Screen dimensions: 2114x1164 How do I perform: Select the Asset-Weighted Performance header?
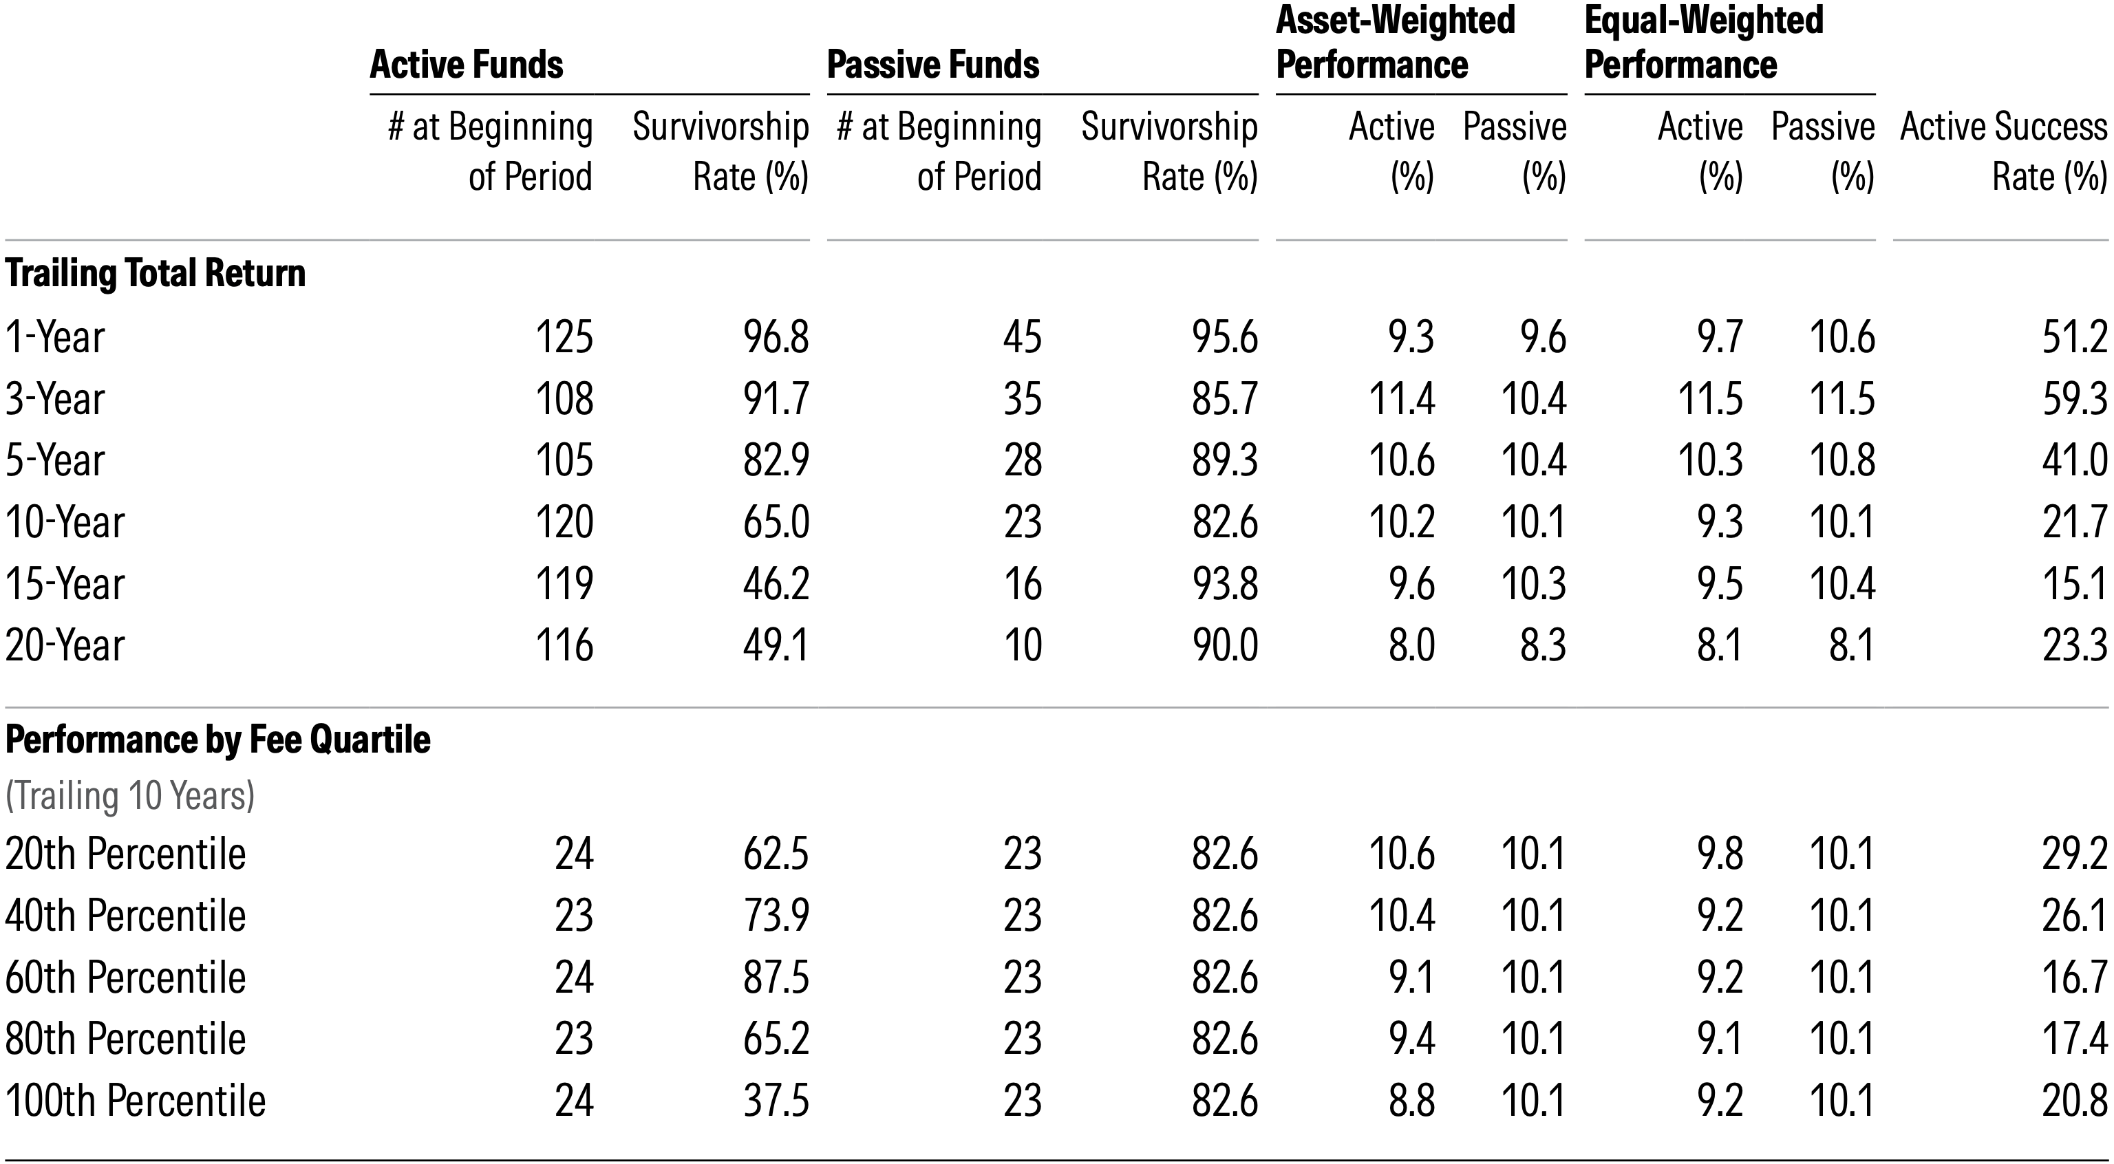click(x=1395, y=43)
